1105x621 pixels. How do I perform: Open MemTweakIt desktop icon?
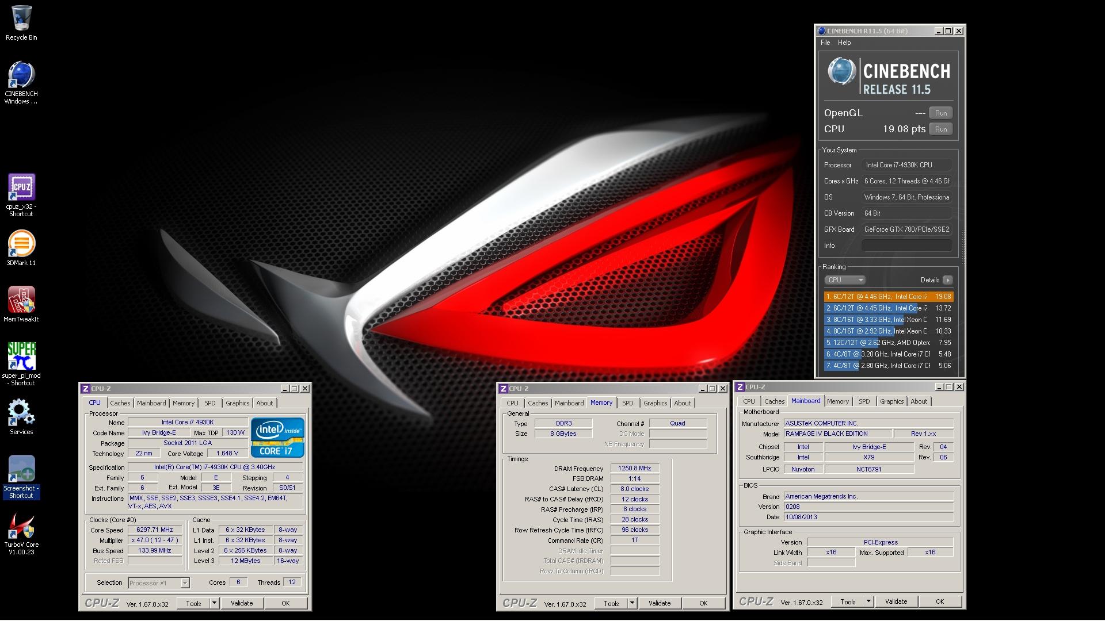pyautogui.click(x=21, y=305)
